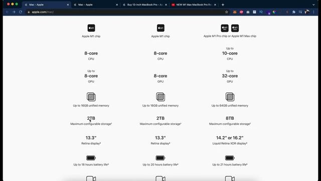This screenshot has height=181, width=321.
Task: Open a new browser tab
Action: pos(223,5)
